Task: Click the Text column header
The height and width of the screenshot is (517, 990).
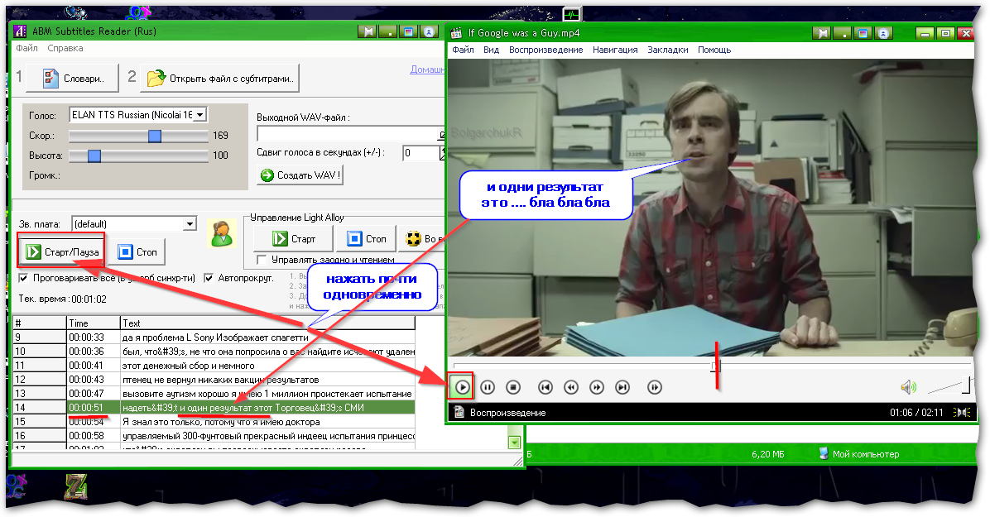Action: [x=267, y=323]
